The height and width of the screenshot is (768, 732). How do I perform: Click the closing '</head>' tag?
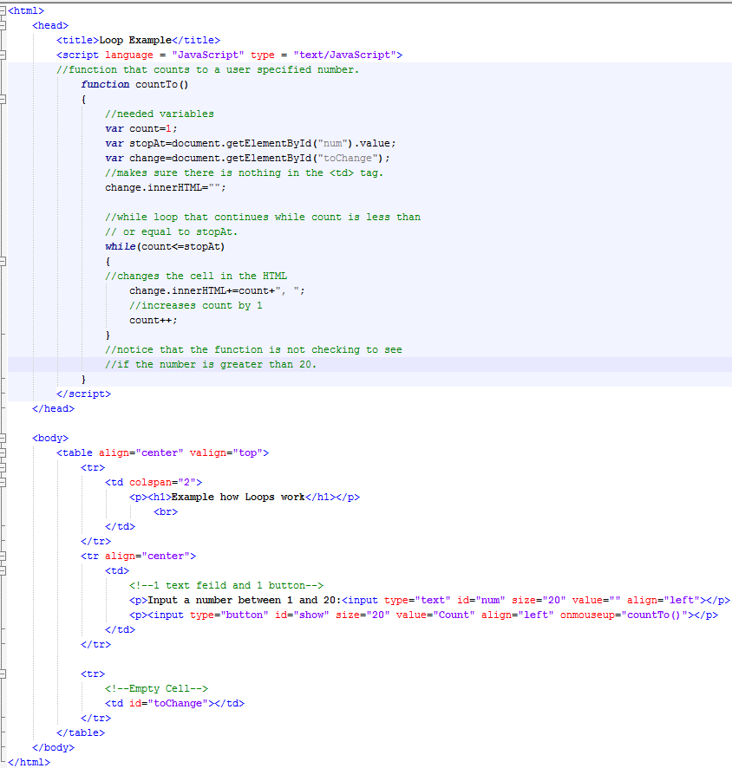click(54, 408)
